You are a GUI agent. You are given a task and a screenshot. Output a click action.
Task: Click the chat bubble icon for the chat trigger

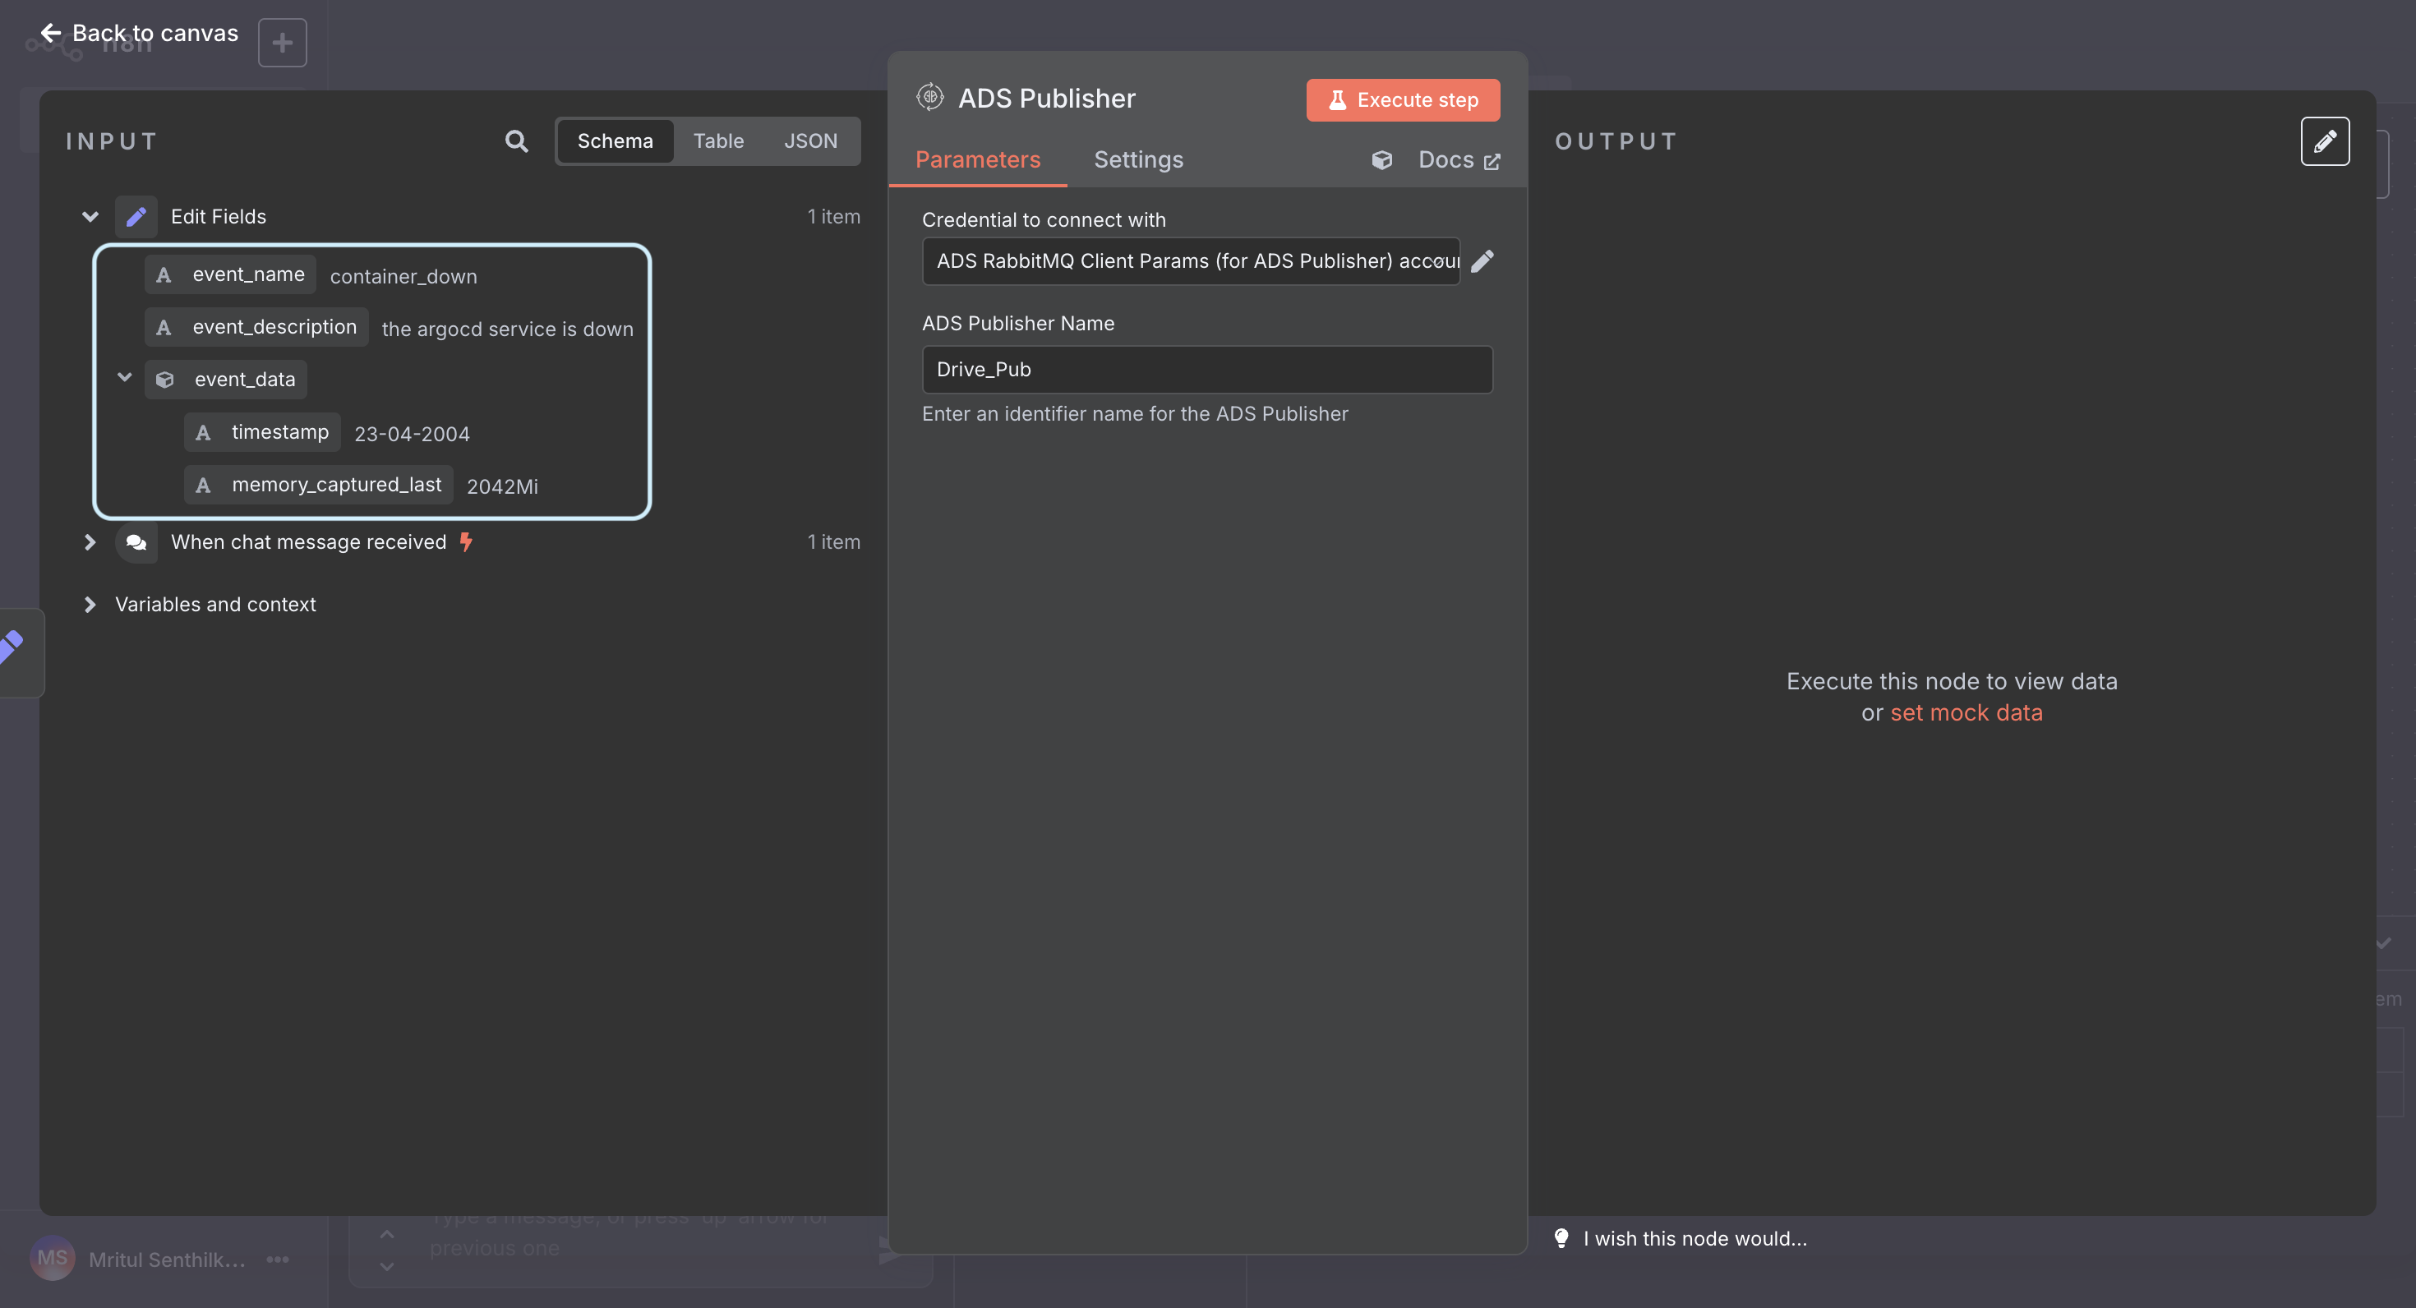(x=136, y=542)
